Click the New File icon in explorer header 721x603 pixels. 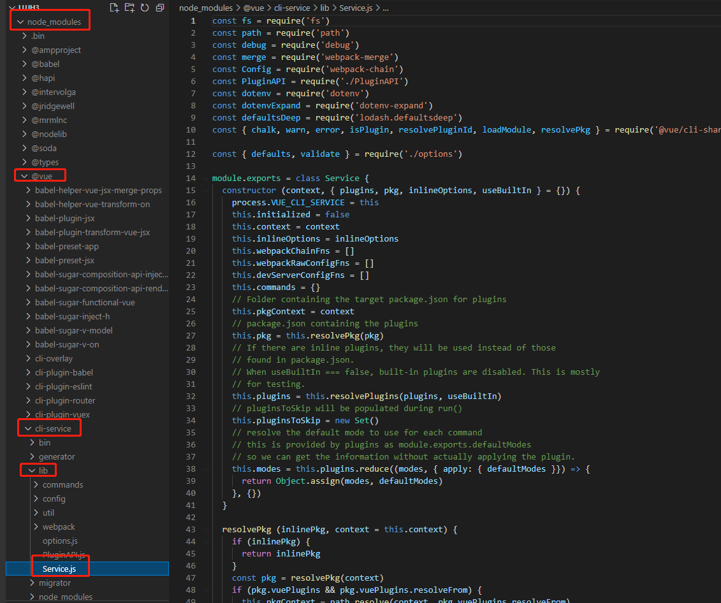coord(114,8)
